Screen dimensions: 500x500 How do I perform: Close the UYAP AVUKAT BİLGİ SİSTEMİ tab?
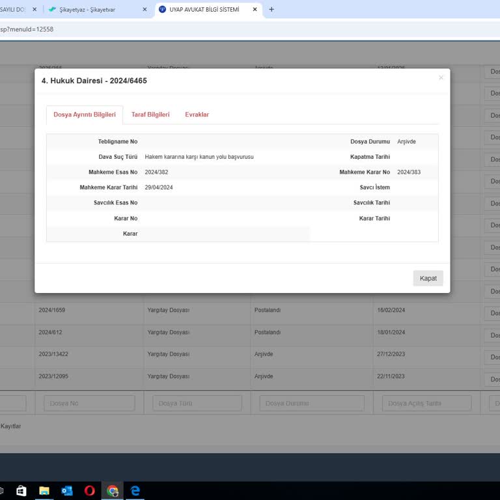pyautogui.click(x=255, y=10)
